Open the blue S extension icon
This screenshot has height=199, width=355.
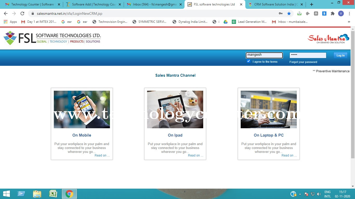click(324, 13)
